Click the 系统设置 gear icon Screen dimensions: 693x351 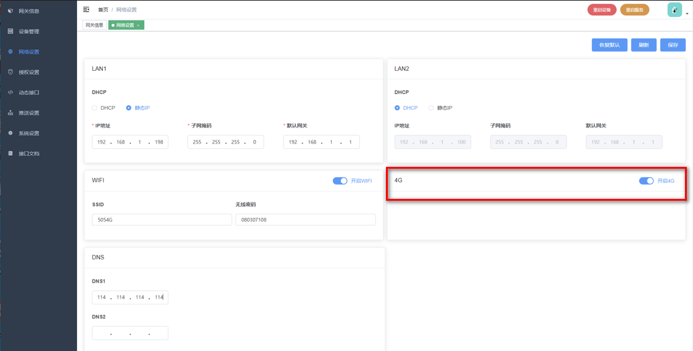click(10, 133)
